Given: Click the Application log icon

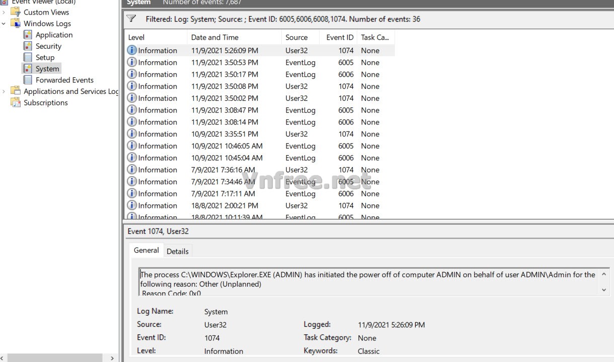Looking at the screenshot, I should coord(28,35).
